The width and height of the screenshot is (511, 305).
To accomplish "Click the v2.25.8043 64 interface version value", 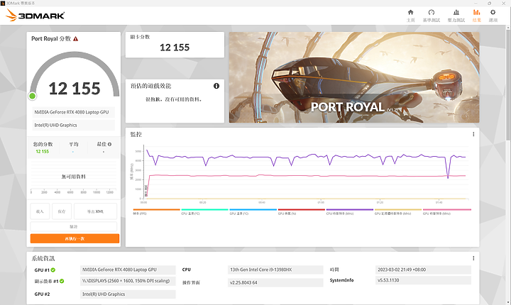I will click(x=275, y=282).
